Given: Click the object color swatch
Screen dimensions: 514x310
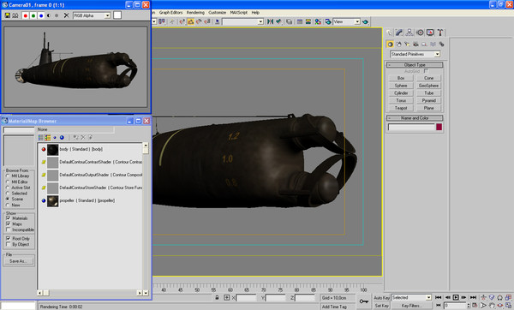Looking at the screenshot, I should pos(439,127).
